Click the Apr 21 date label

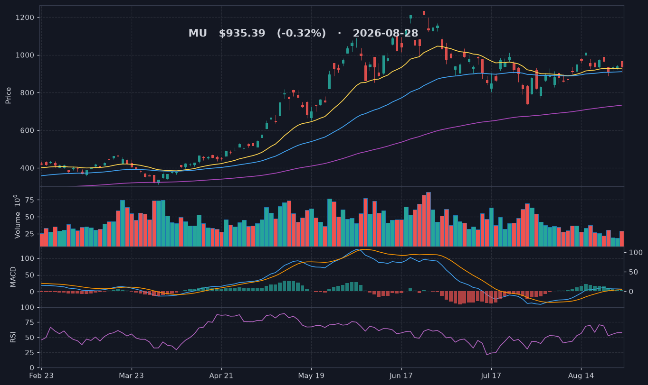coord(221,376)
